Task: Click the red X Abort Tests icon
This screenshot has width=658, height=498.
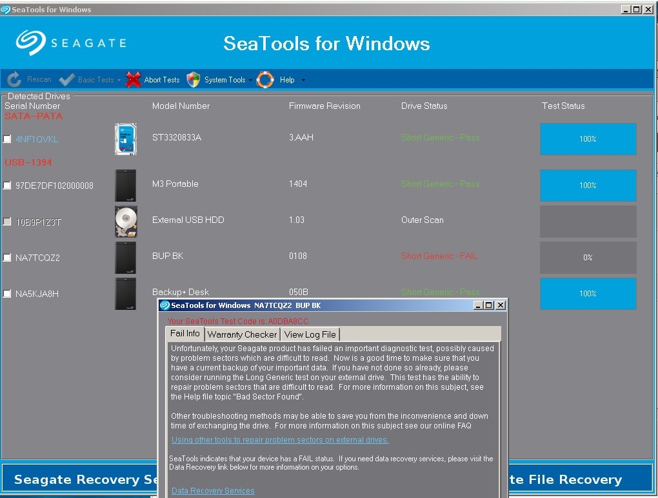Action: [133, 79]
